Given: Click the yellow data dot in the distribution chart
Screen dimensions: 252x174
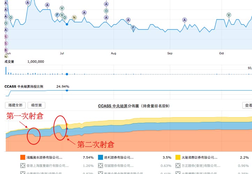Looking at the screenshot, I should (67, 124).
